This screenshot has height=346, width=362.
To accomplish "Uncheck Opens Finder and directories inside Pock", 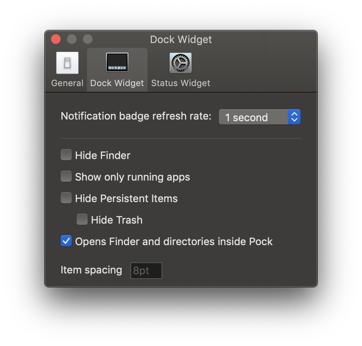I will pyautogui.click(x=66, y=241).
